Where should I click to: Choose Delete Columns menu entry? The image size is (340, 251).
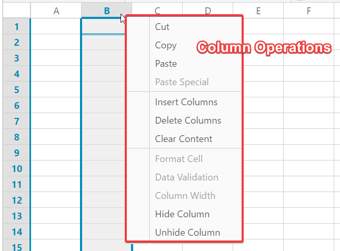click(x=188, y=121)
